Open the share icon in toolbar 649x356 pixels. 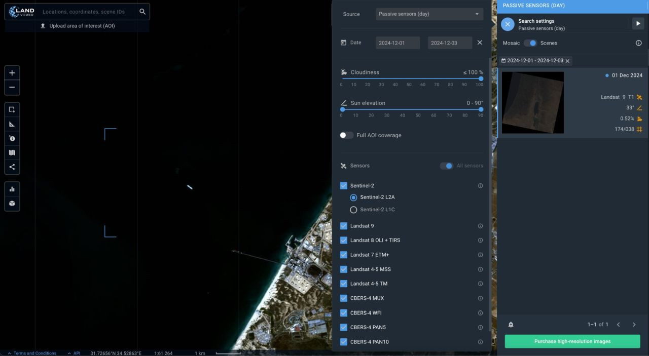click(x=12, y=167)
